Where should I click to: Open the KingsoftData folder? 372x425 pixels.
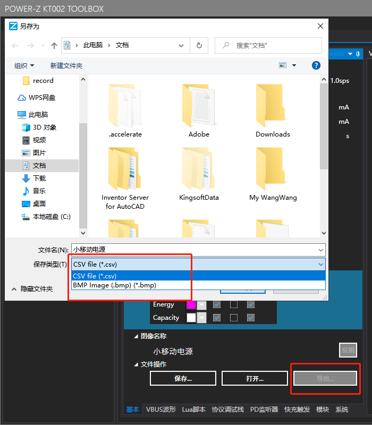[x=199, y=175]
